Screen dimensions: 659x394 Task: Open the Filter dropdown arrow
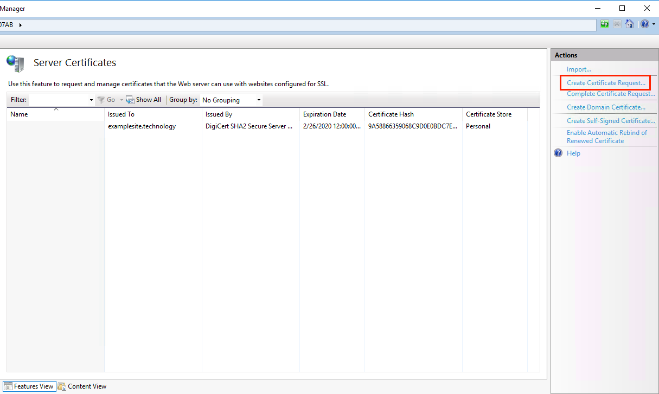tap(91, 100)
